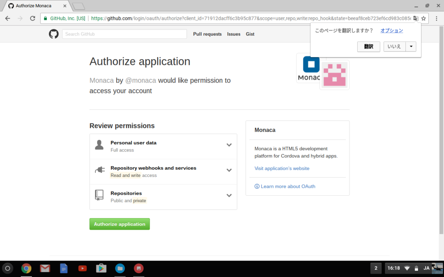The image size is (444, 277).
Task: Click the clock showing 16:18
Action: (394, 268)
